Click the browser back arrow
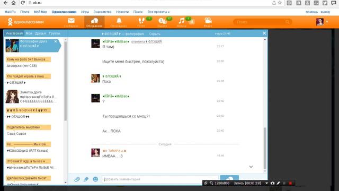339x191 pixels. click(x=5, y=3)
